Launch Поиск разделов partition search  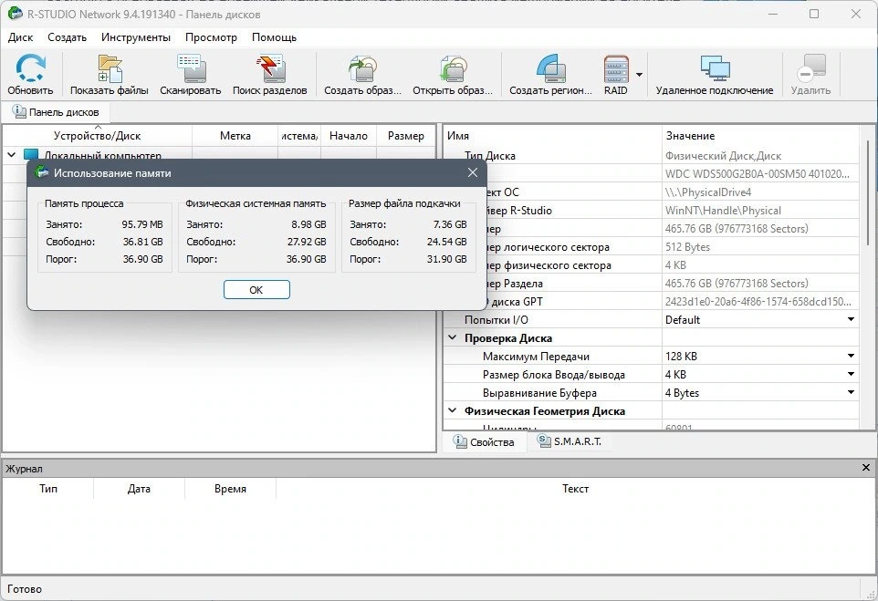(x=271, y=68)
